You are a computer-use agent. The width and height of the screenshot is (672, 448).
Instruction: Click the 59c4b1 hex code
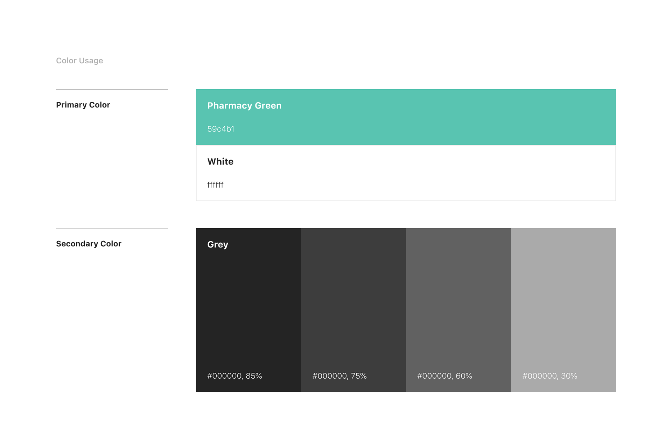(x=220, y=129)
